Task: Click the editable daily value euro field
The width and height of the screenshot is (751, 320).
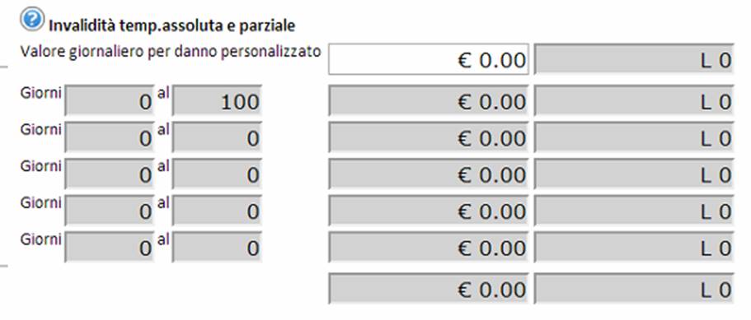Action: 429,60
